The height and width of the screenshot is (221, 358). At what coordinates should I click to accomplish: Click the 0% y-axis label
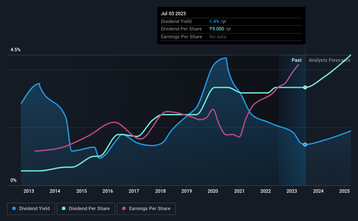pyautogui.click(x=14, y=181)
